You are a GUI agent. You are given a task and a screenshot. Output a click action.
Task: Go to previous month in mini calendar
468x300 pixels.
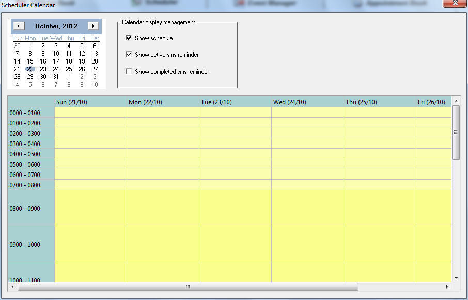tap(19, 26)
